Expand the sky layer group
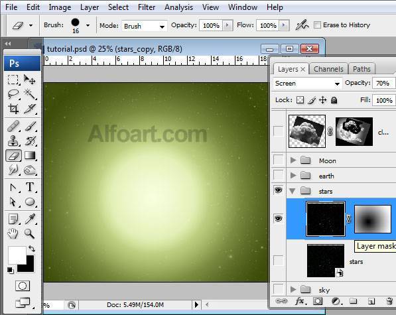 tap(293, 289)
